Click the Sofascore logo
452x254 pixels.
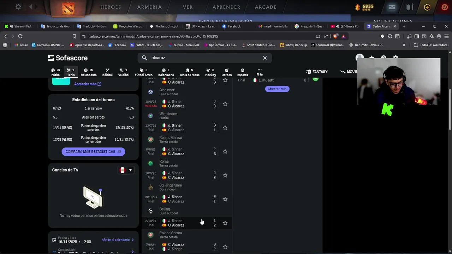pos(68,58)
